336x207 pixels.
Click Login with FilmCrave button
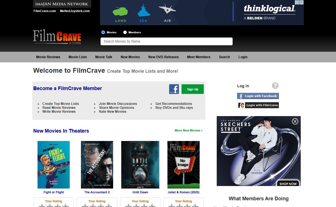pos(258,105)
